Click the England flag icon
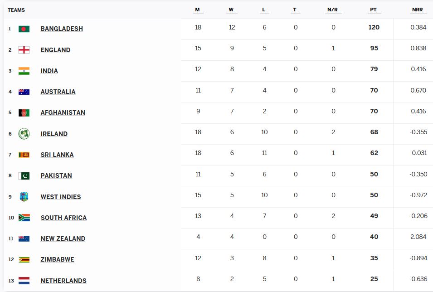This screenshot has height=292, width=433. (24, 50)
